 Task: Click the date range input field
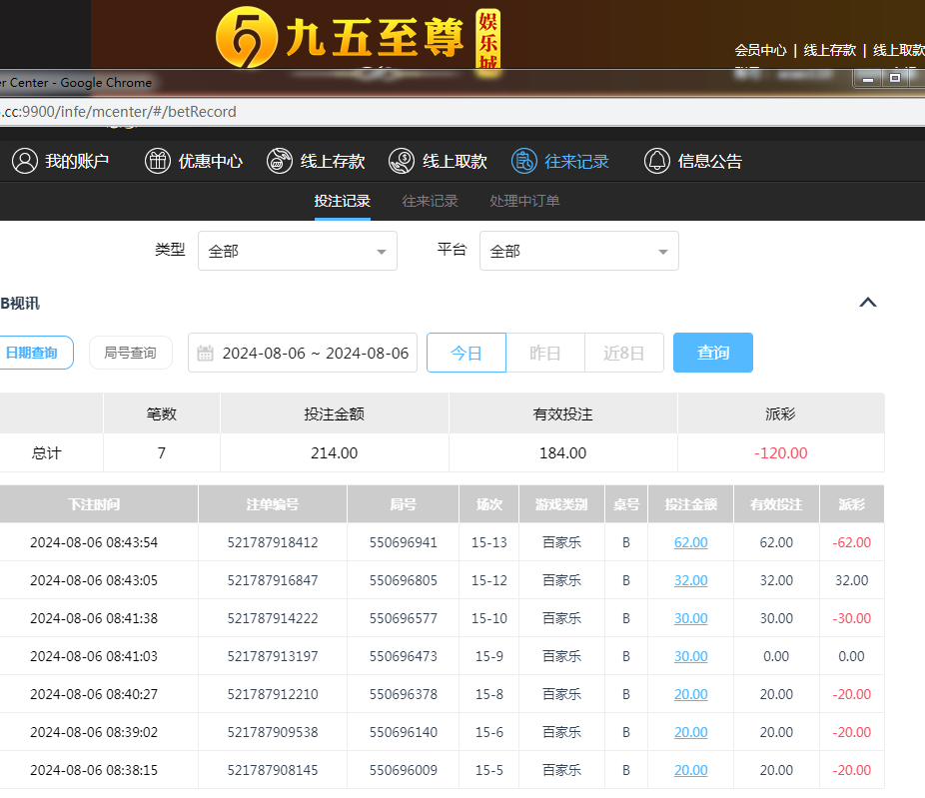(315, 353)
